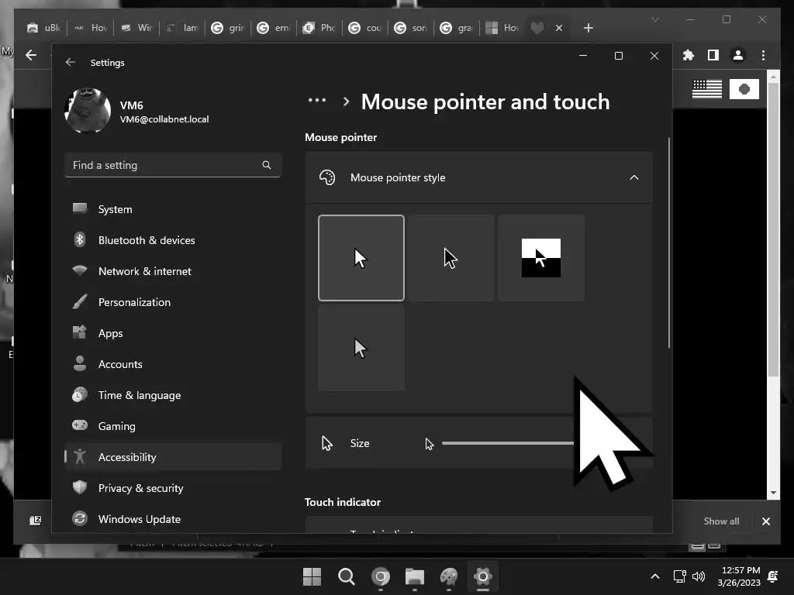This screenshot has width=794, height=595.
Task: Open Time & language settings
Action: (x=173, y=395)
